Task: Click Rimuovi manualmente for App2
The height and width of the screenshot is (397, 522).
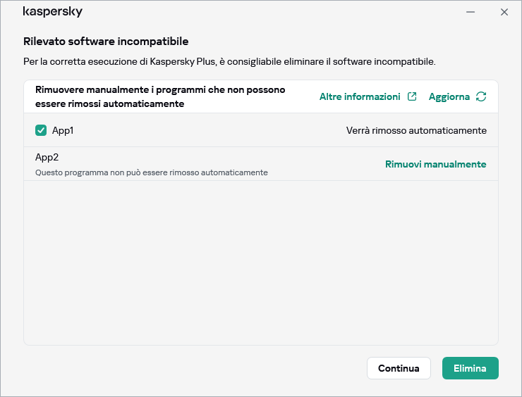Action: click(x=435, y=164)
